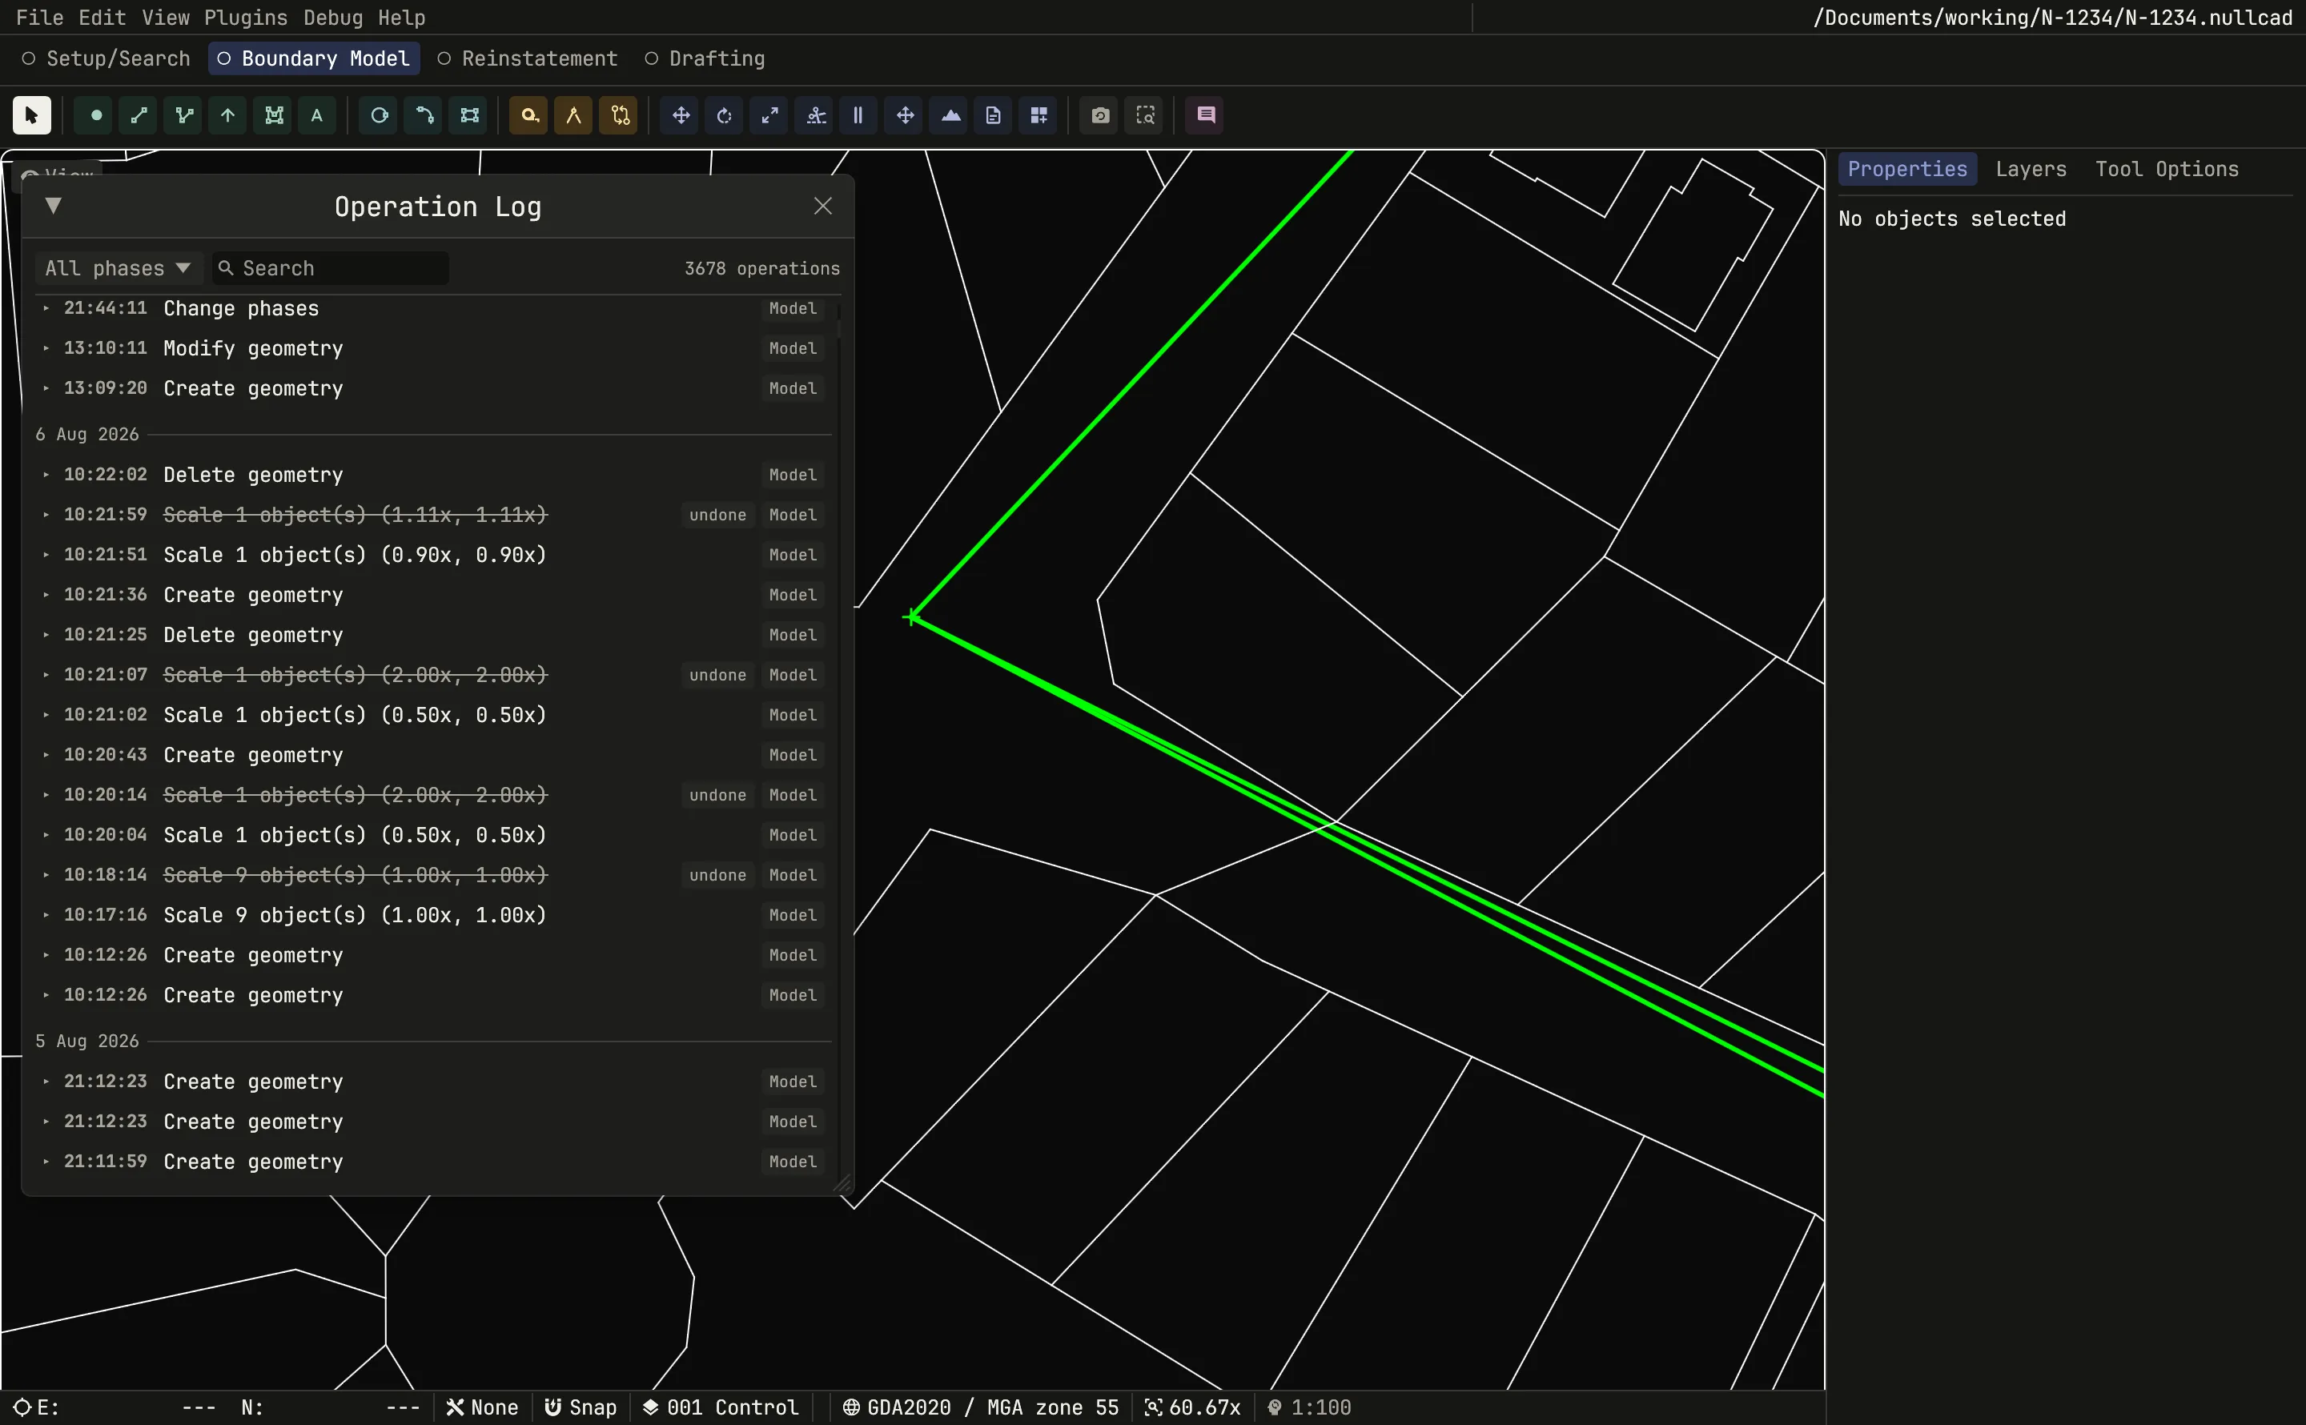
Task: Switch to Setup/Search phase
Action: [x=106, y=58]
